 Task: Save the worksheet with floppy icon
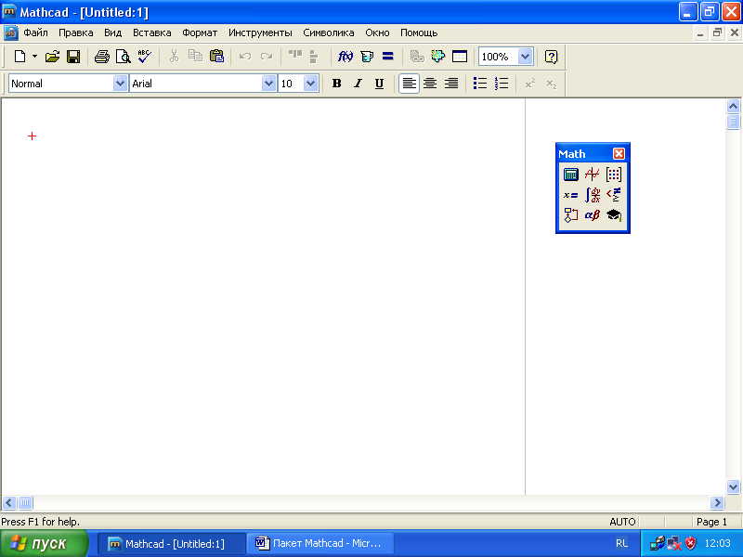(73, 57)
